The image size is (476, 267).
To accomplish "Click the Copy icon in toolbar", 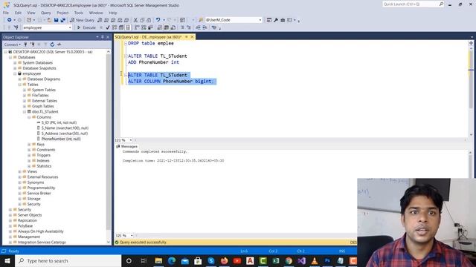I will [x=142, y=20].
